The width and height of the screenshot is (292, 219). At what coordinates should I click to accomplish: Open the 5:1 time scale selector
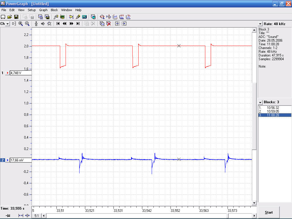click(x=37, y=216)
